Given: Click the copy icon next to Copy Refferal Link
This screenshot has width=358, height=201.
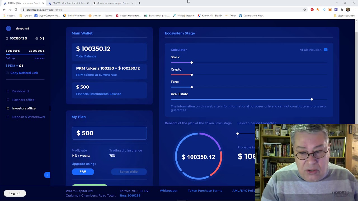Looking at the screenshot, I should tap(7, 73).
